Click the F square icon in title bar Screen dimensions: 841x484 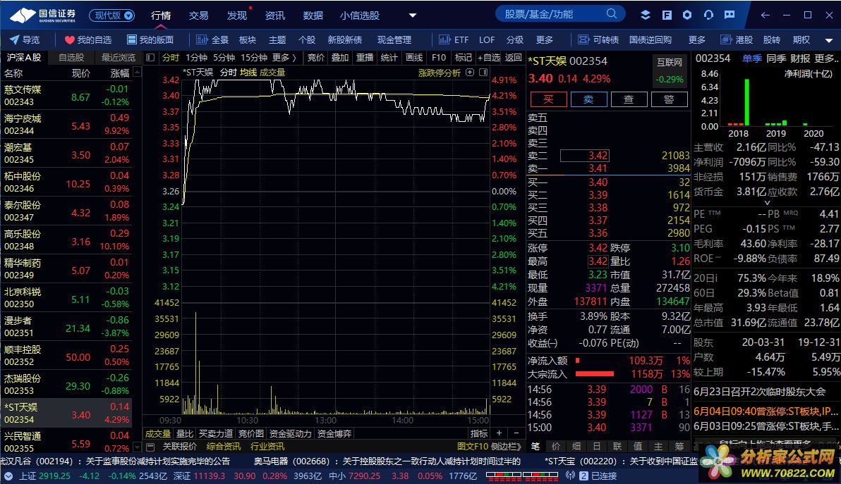pyautogui.click(x=667, y=15)
